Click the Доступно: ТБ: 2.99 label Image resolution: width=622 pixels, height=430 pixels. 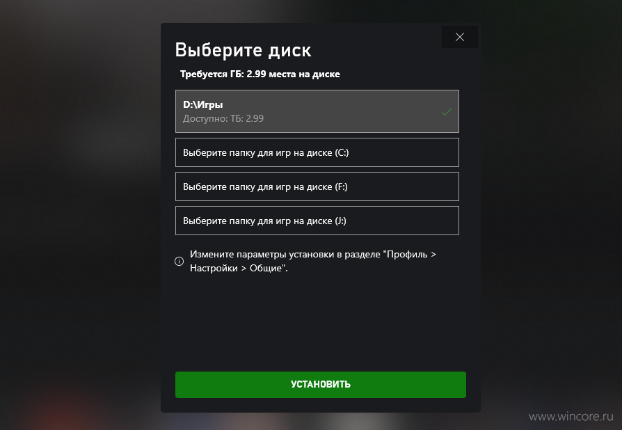coord(223,118)
